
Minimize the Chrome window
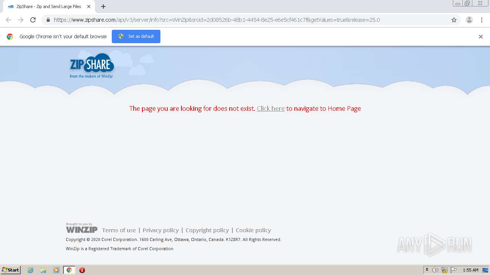(458, 3)
